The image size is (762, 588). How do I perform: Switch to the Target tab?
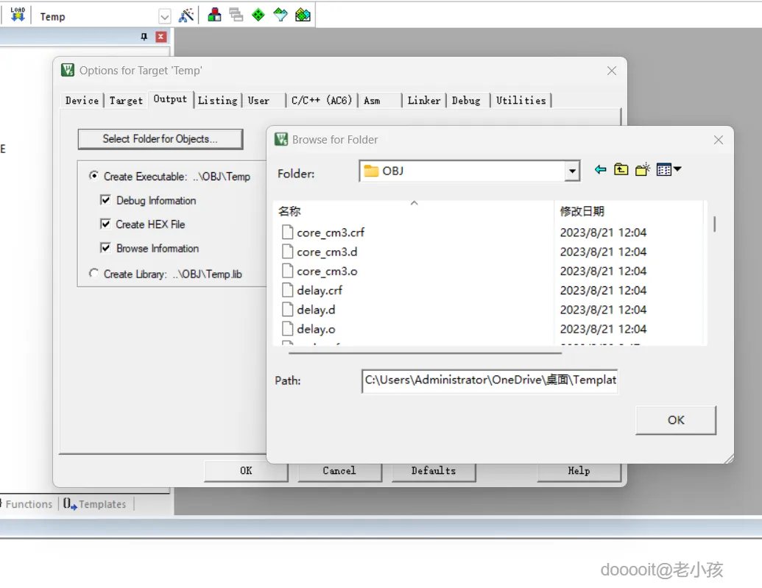point(126,101)
